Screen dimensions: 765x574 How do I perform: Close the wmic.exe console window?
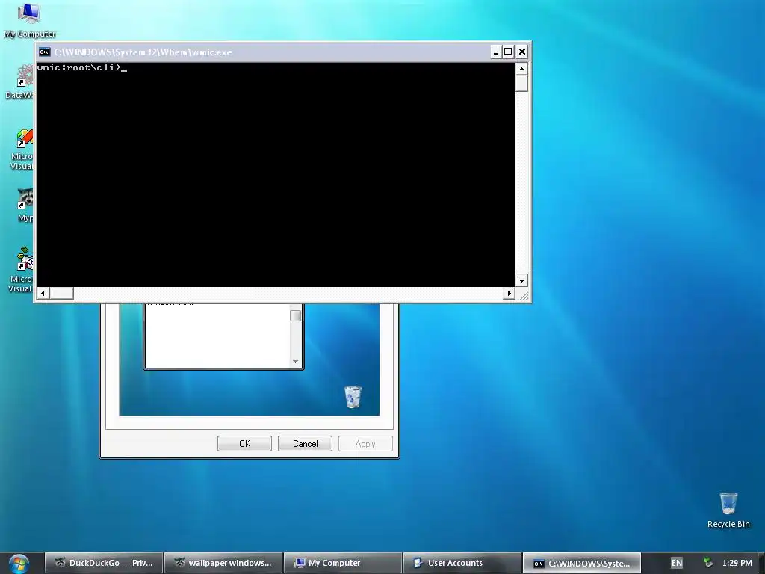click(521, 52)
